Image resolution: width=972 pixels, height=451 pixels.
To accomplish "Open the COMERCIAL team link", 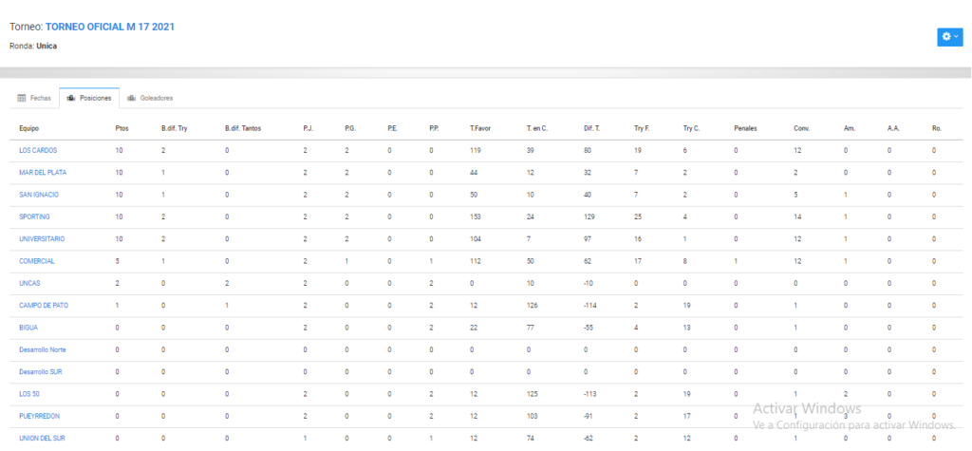I will pyautogui.click(x=37, y=261).
